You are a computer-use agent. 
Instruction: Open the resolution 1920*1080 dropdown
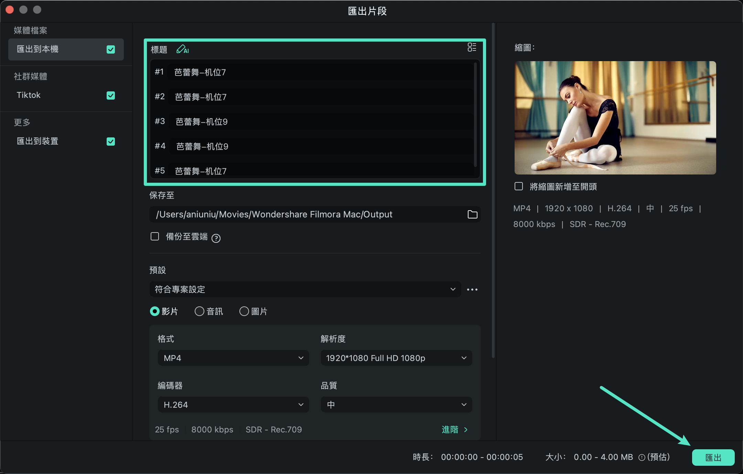tap(396, 358)
